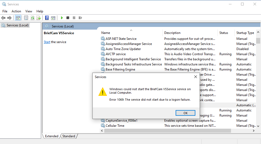Open the Help question mark icon
This screenshot has width=261, height=144.
pos(47,18)
